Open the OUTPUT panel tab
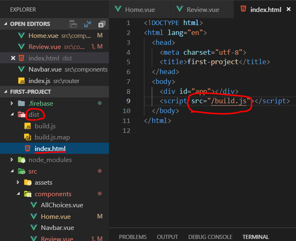This screenshot has height=241, width=296. [167, 237]
